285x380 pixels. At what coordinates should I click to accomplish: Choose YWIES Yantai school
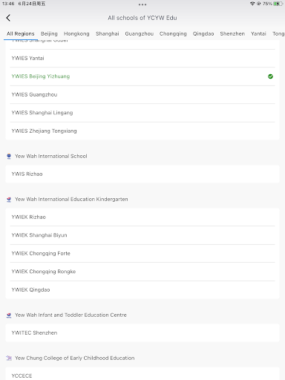click(x=142, y=58)
